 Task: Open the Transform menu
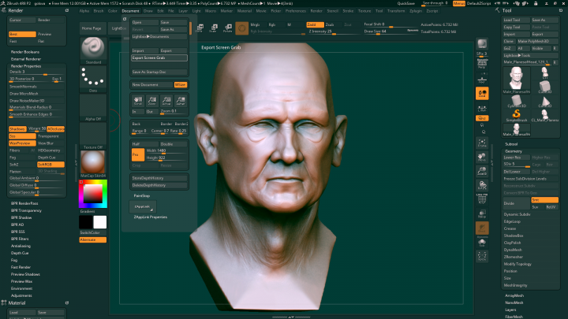pos(396,11)
